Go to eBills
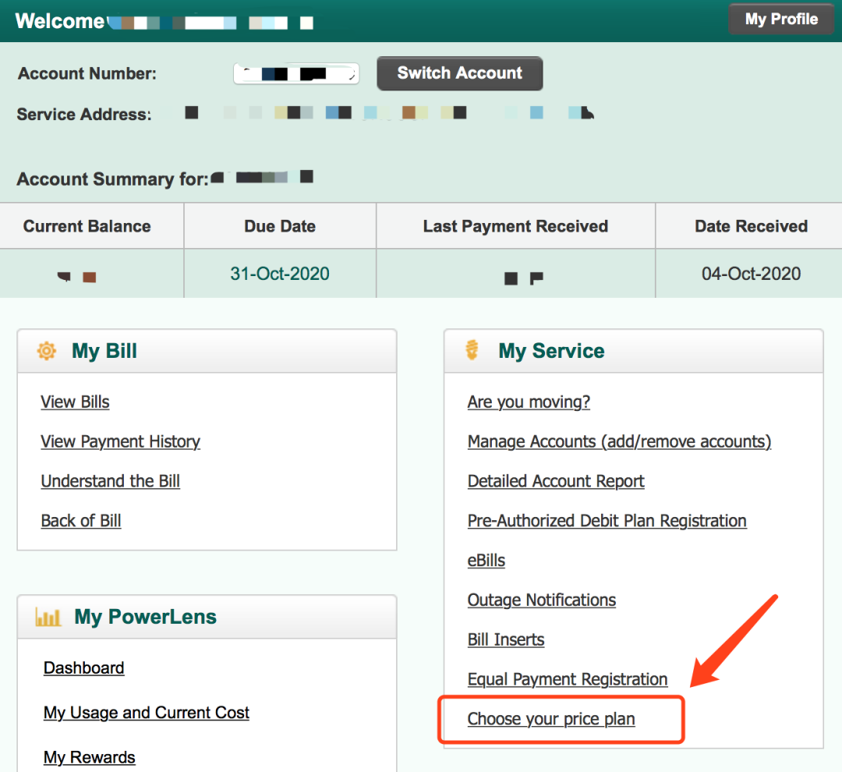The image size is (842, 772). (x=486, y=561)
